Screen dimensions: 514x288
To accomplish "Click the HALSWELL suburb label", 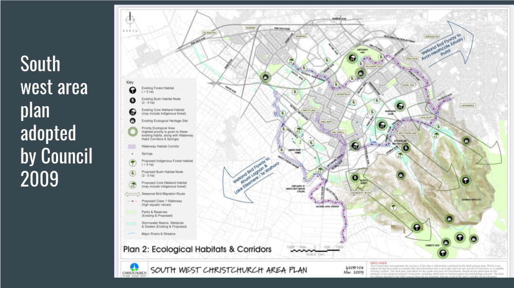I will tap(338, 132).
